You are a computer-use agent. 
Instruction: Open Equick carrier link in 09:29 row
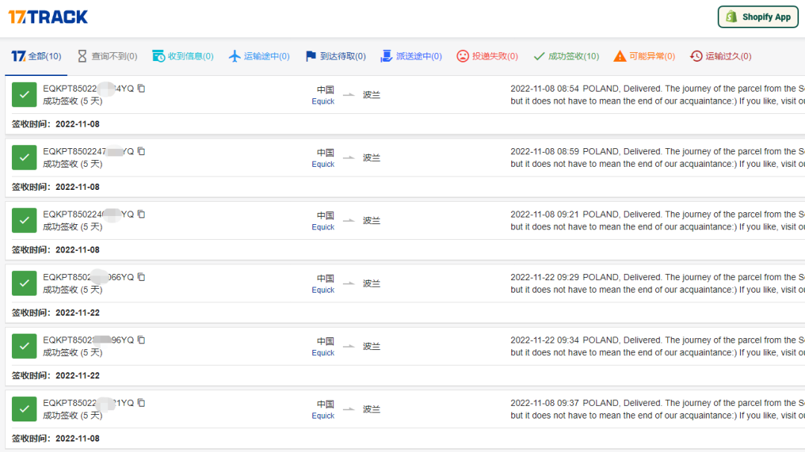point(323,290)
